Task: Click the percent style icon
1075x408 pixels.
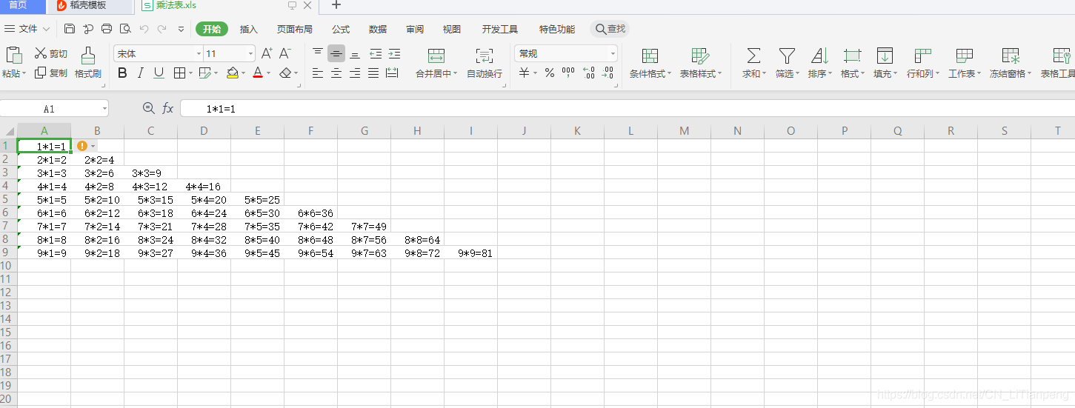Action: 550,73
